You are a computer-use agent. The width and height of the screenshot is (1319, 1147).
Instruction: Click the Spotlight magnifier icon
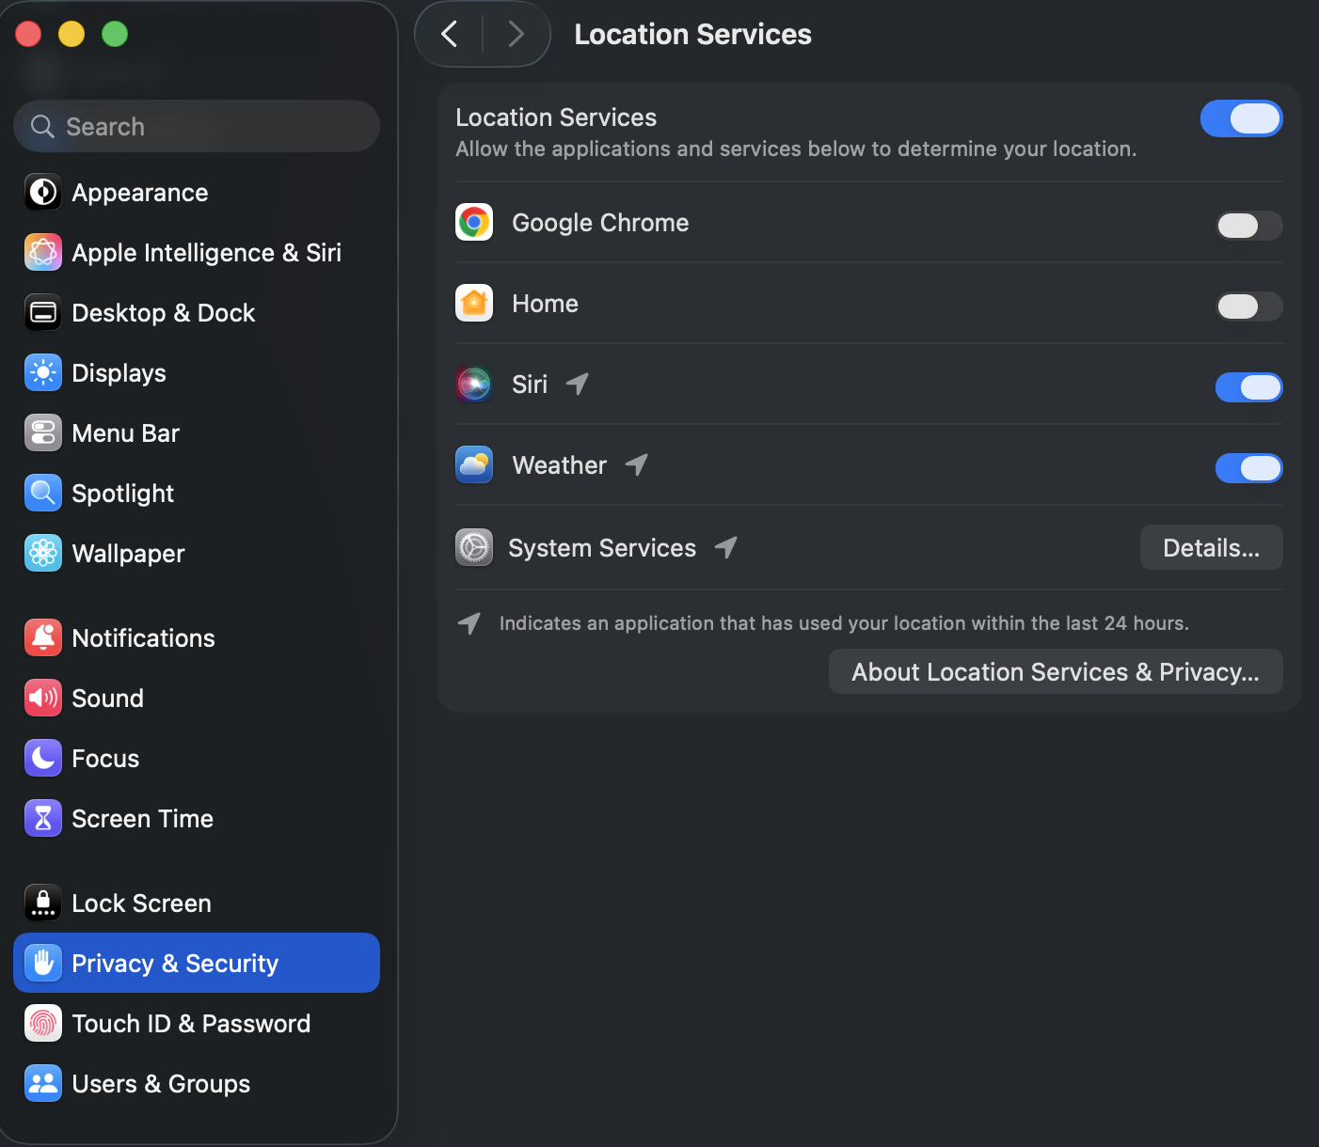pyautogui.click(x=43, y=494)
